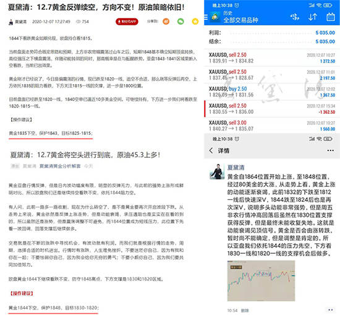The image size is (340, 315).
Task: Open the MT4 hamburger menu
Action: coord(206,17)
